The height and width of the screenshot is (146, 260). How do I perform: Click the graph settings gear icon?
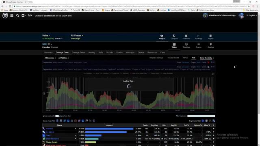tap(212, 74)
